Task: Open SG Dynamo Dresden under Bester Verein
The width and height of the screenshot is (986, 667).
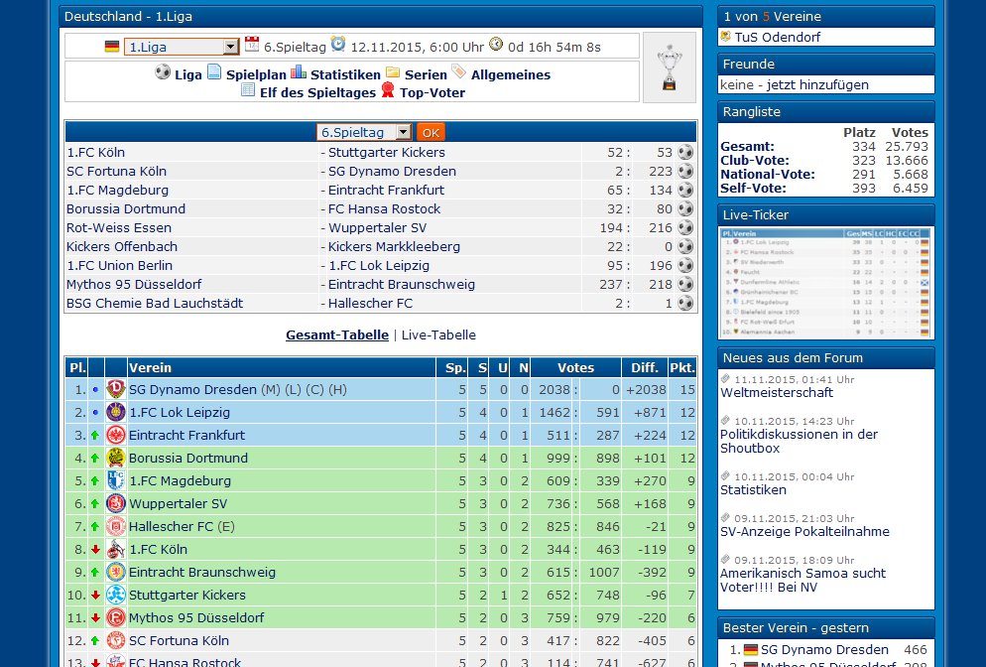Action: pos(824,650)
